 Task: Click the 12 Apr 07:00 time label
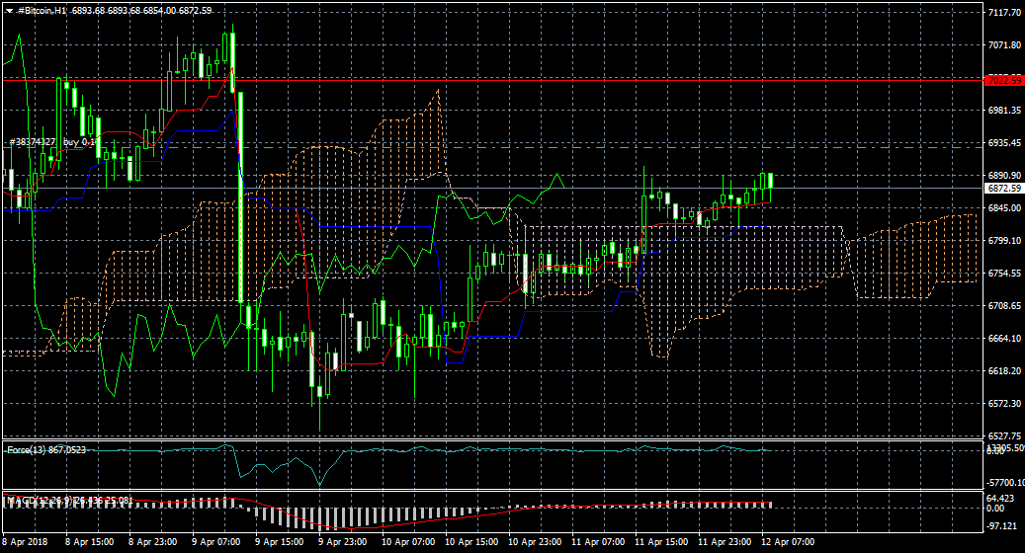point(790,542)
